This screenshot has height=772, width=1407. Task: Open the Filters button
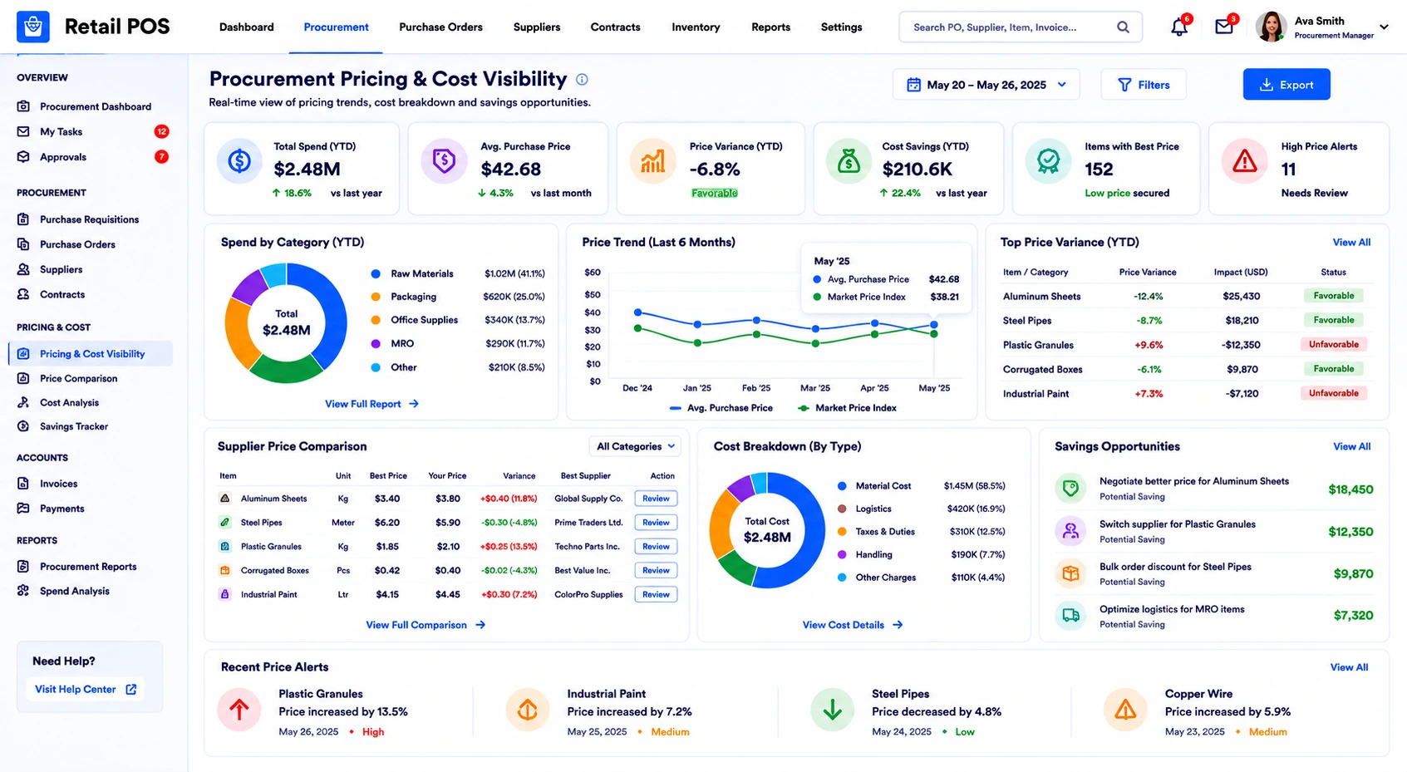pos(1144,85)
